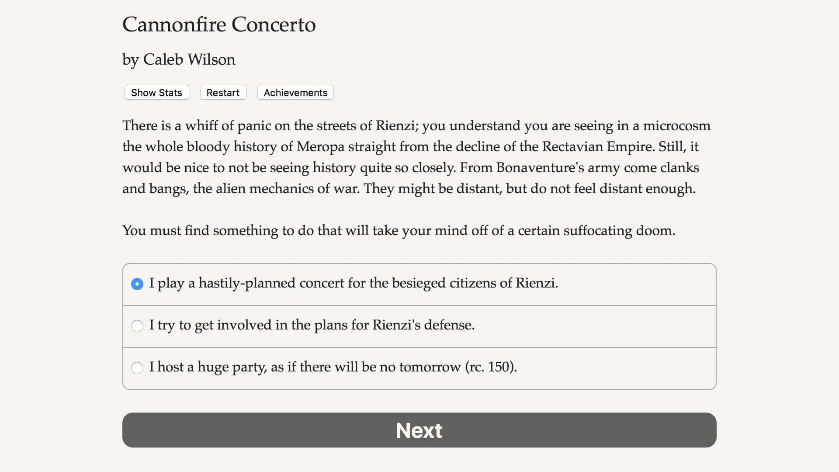Click the author name Caleb Wilson
This screenshot has height=472, width=839.
click(x=179, y=59)
